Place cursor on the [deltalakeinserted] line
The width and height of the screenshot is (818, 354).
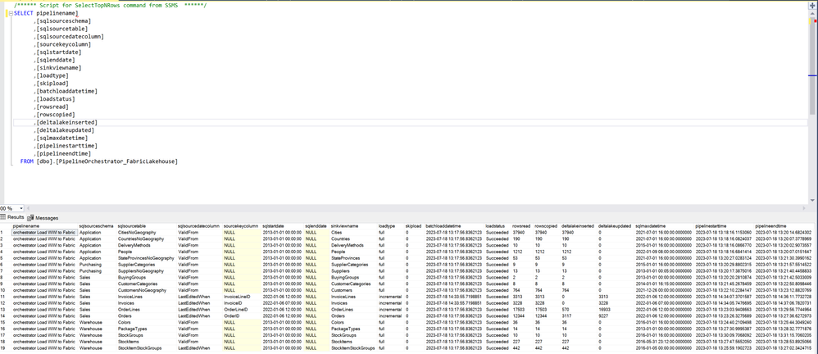click(66, 123)
